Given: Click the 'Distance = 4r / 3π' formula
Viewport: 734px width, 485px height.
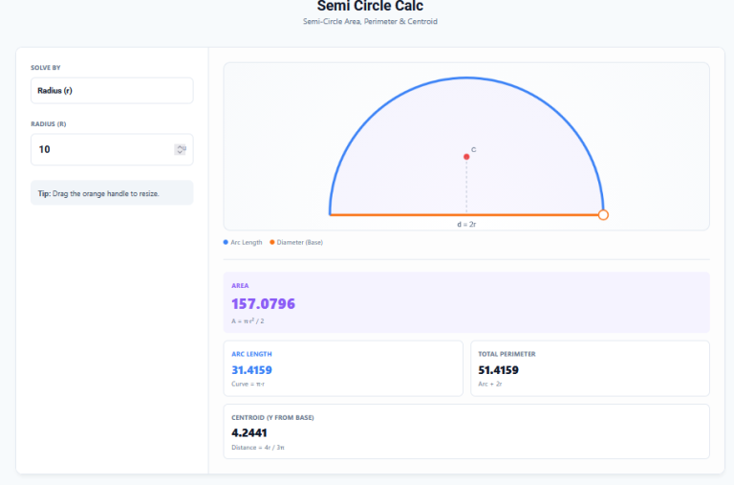Looking at the screenshot, I should (257, 448).
